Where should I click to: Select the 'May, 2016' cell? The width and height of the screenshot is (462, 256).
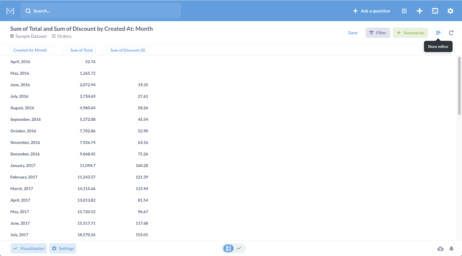coord(20,73)
